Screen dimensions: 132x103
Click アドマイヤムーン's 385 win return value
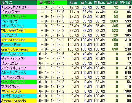coord(115,26)
